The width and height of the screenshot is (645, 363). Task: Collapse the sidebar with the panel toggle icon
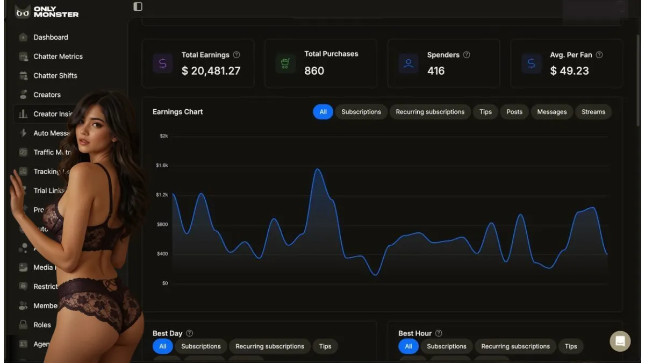tap(138, 6)
